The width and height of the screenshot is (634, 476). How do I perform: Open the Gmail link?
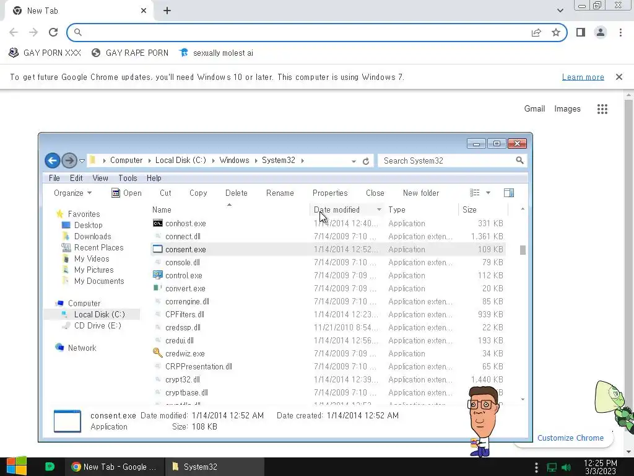pyautogui.click(x=534, y=109)
